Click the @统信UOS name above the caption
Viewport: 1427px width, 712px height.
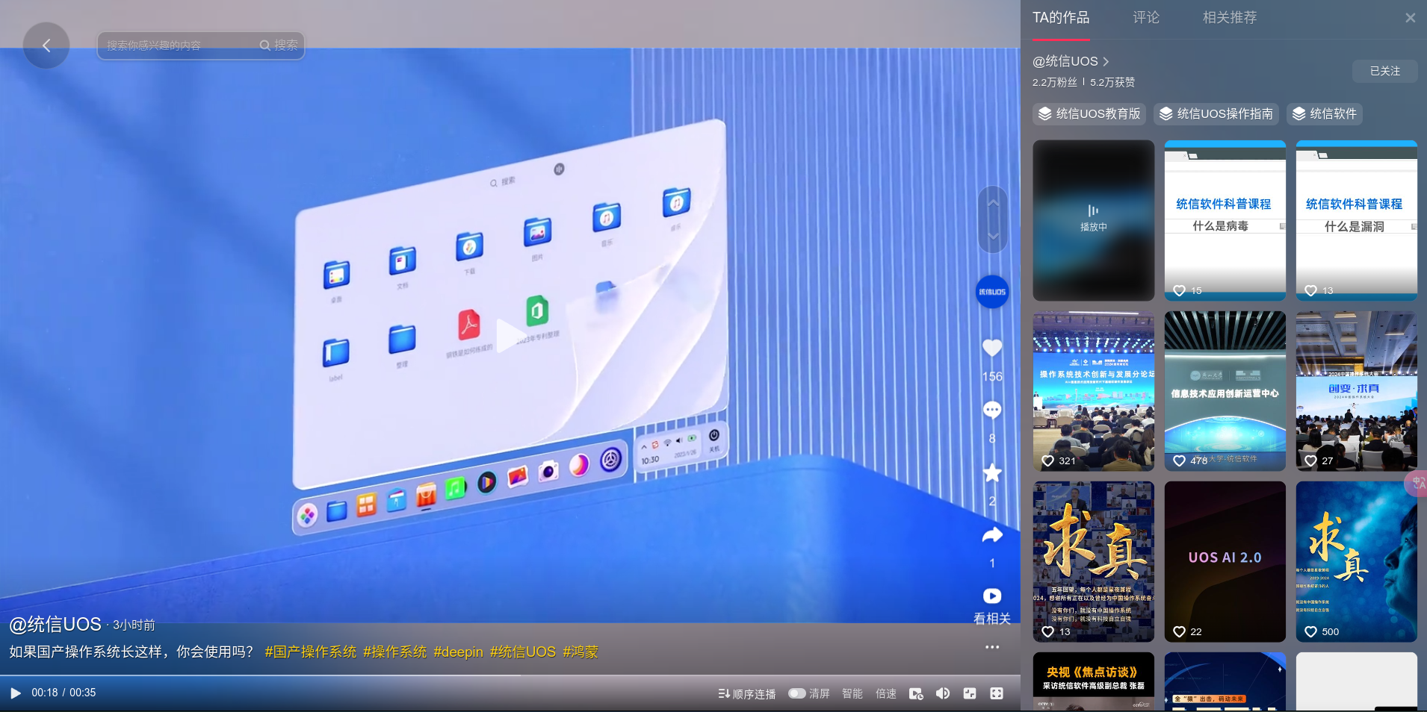(x=55, y=624)
